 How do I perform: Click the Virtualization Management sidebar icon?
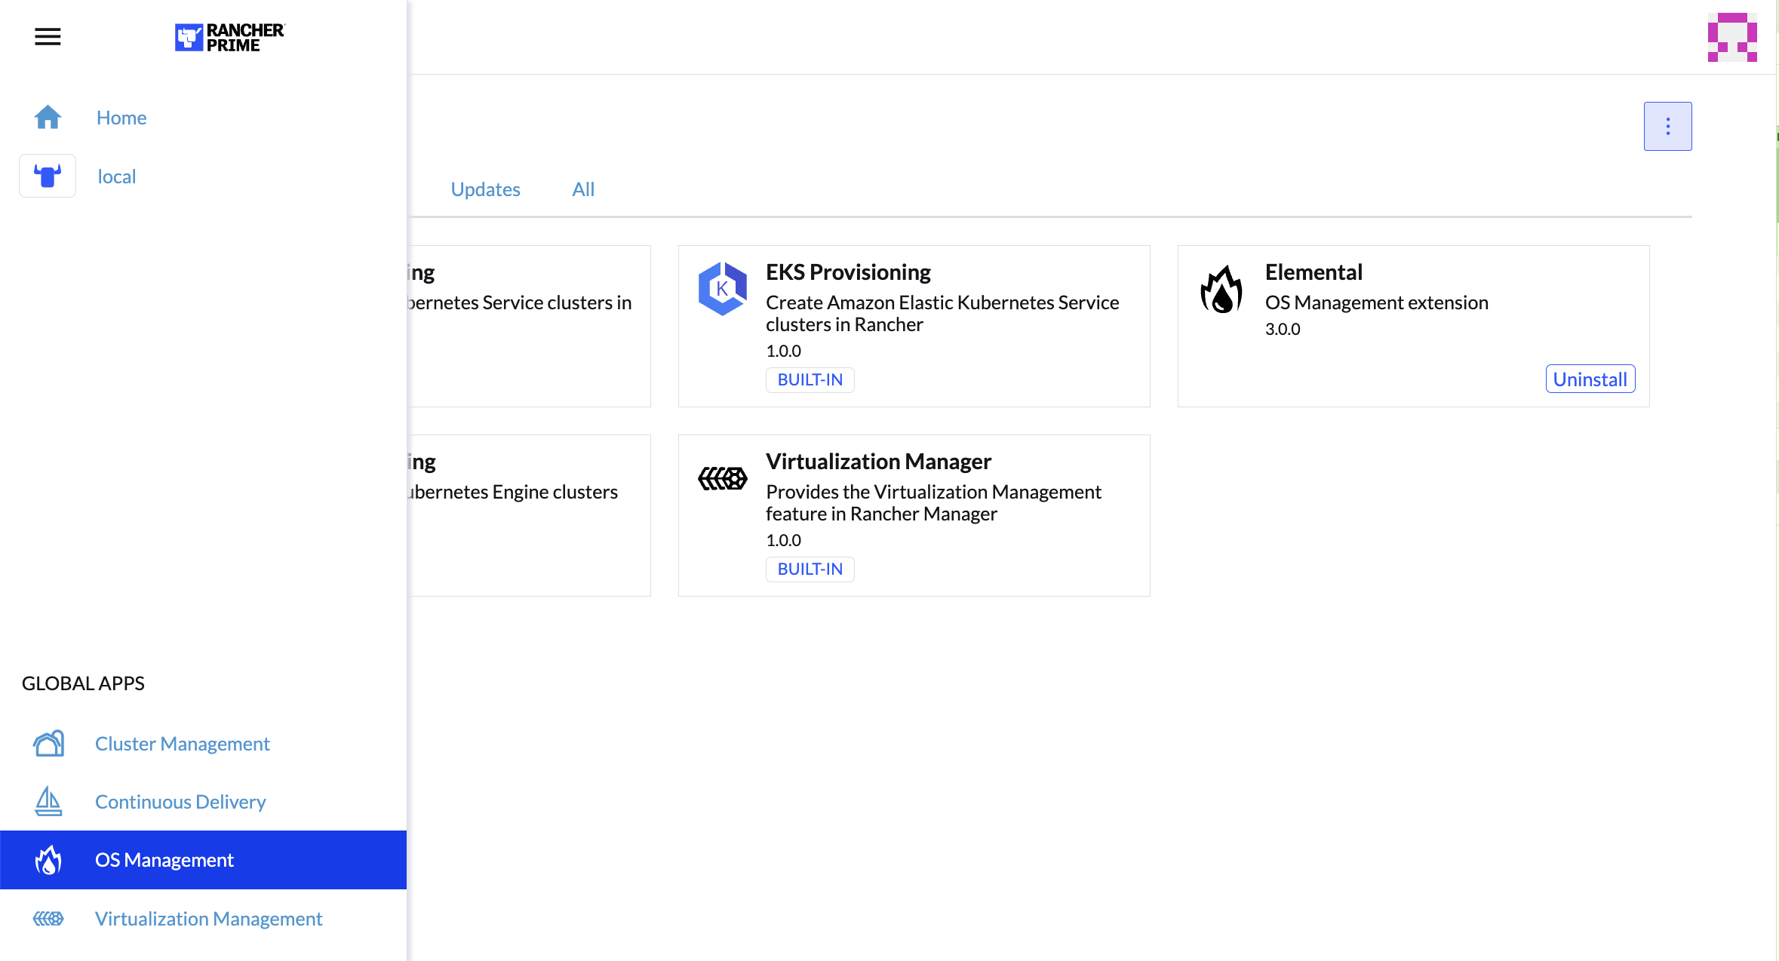pos(48,918)
